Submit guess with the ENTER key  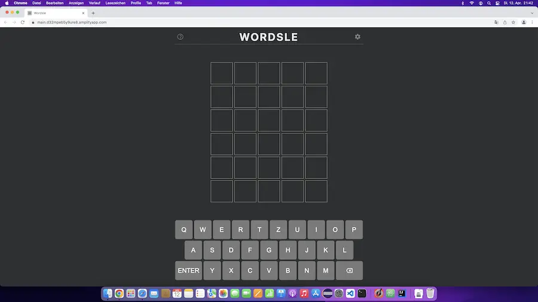click(188, 270)
